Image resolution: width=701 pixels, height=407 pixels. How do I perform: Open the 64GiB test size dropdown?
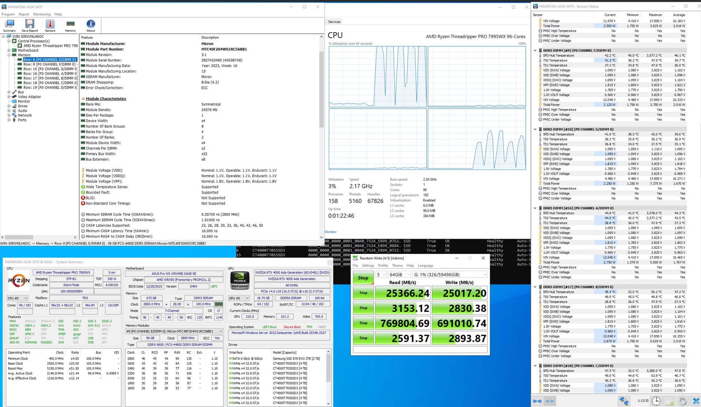coord(400,275)
